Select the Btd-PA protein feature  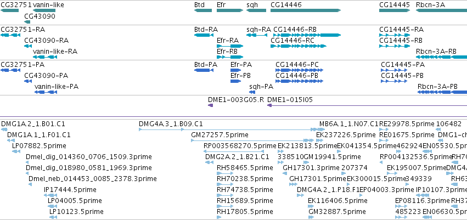pyautogui.click(x=204, y=70)
